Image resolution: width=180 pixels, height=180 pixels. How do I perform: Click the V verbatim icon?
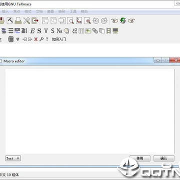pos(46,31)
